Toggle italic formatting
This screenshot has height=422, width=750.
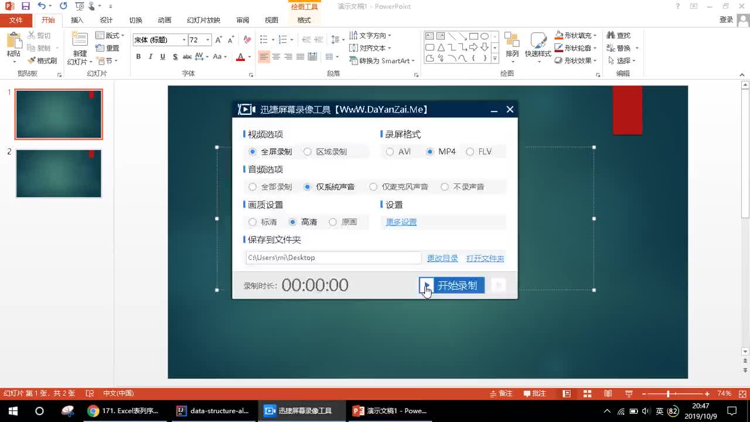[151, 57]
